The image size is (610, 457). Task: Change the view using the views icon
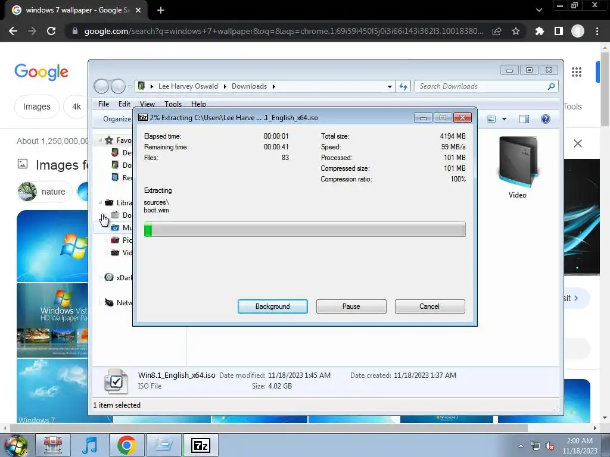click(491, 119)
